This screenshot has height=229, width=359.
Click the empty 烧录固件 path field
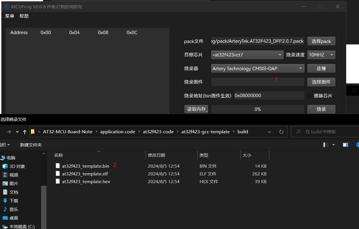click(x=258, y=82)
